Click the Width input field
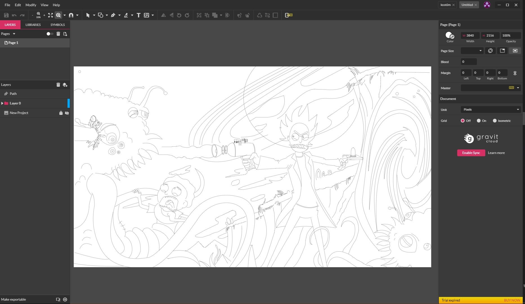This screenshot has height=304, width=525. (470, 35)
